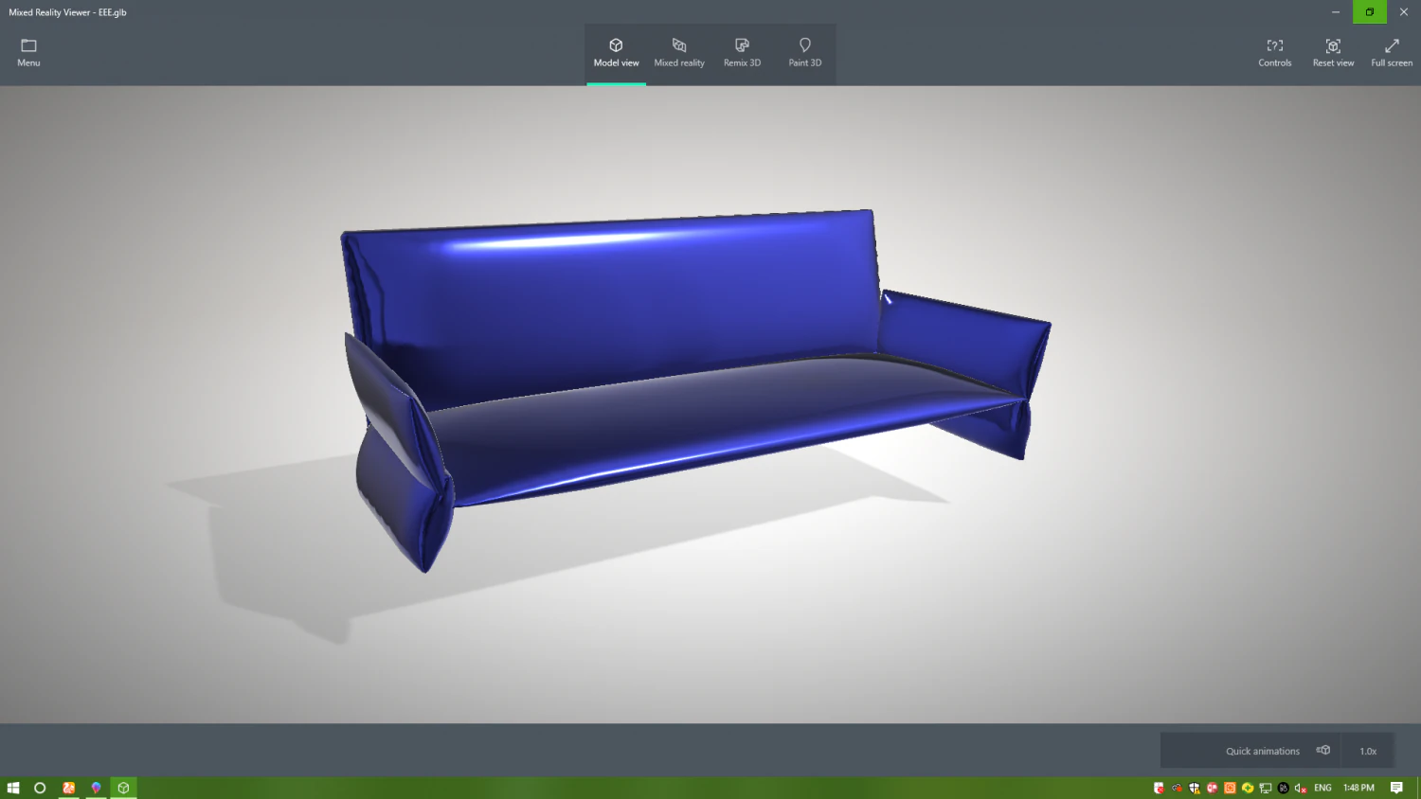Open the Menu in the top-left corner
Viewport: 1421px width, 799px height.
click(x=27, y=52)
